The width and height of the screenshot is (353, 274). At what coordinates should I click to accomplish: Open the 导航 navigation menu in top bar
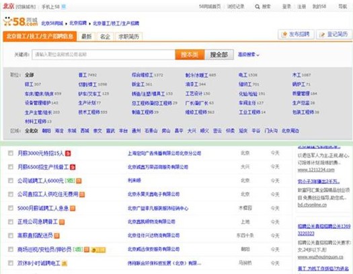343,7
